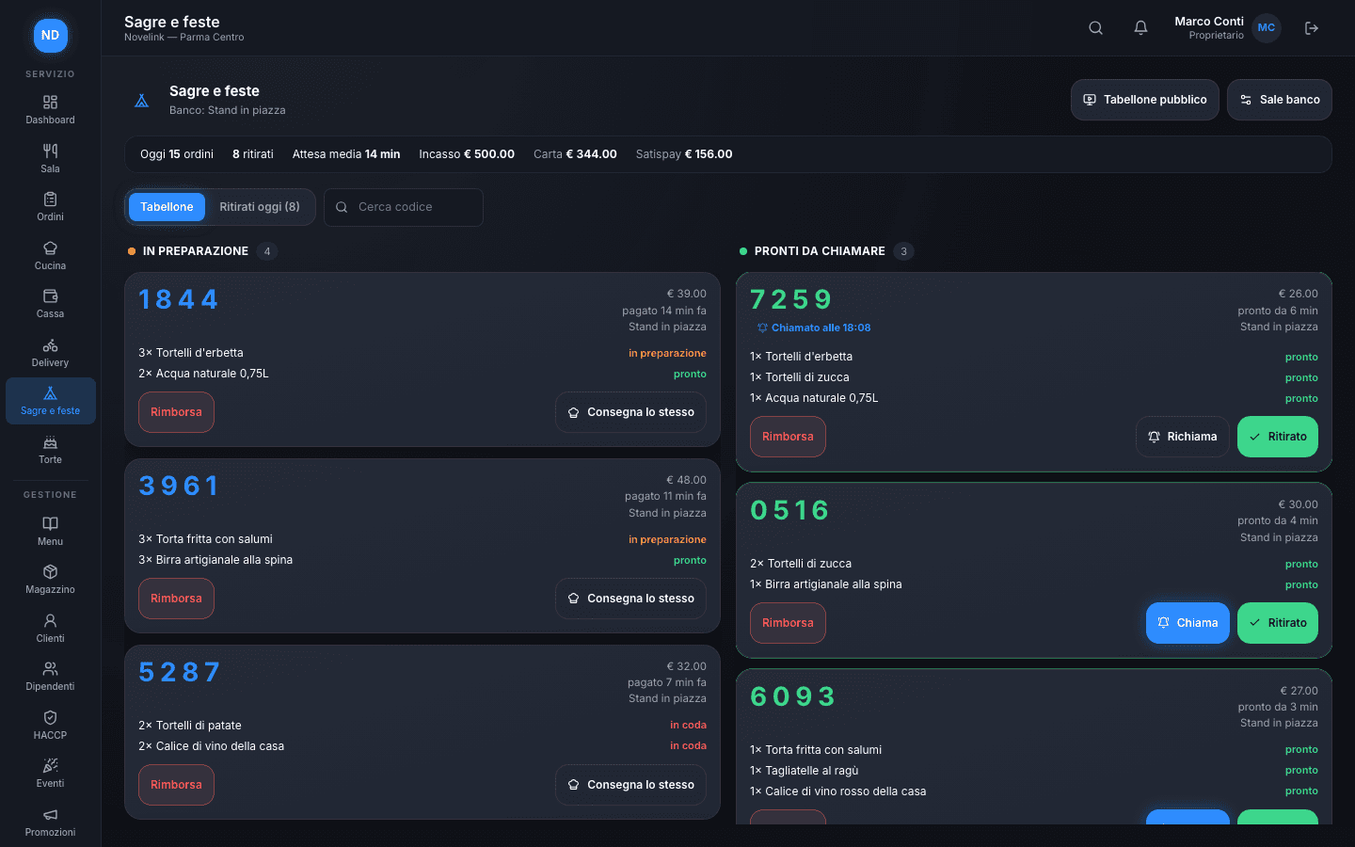Viewport: 1355px width, 847px height.
Task: Click the Cerca codice search field
Action: point(404,207)
